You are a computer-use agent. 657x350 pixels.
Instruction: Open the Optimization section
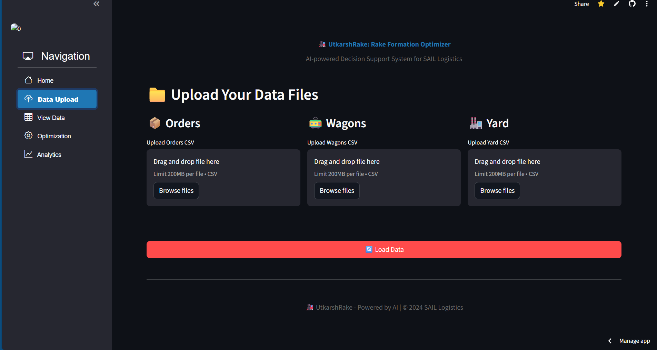pos(57,136)
